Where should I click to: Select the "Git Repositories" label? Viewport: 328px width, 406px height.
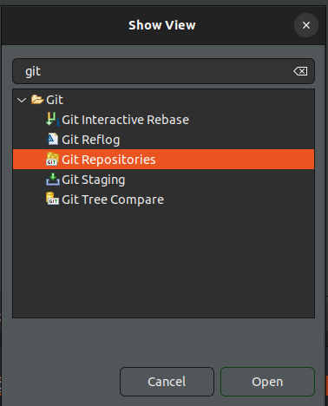[108, 160]
